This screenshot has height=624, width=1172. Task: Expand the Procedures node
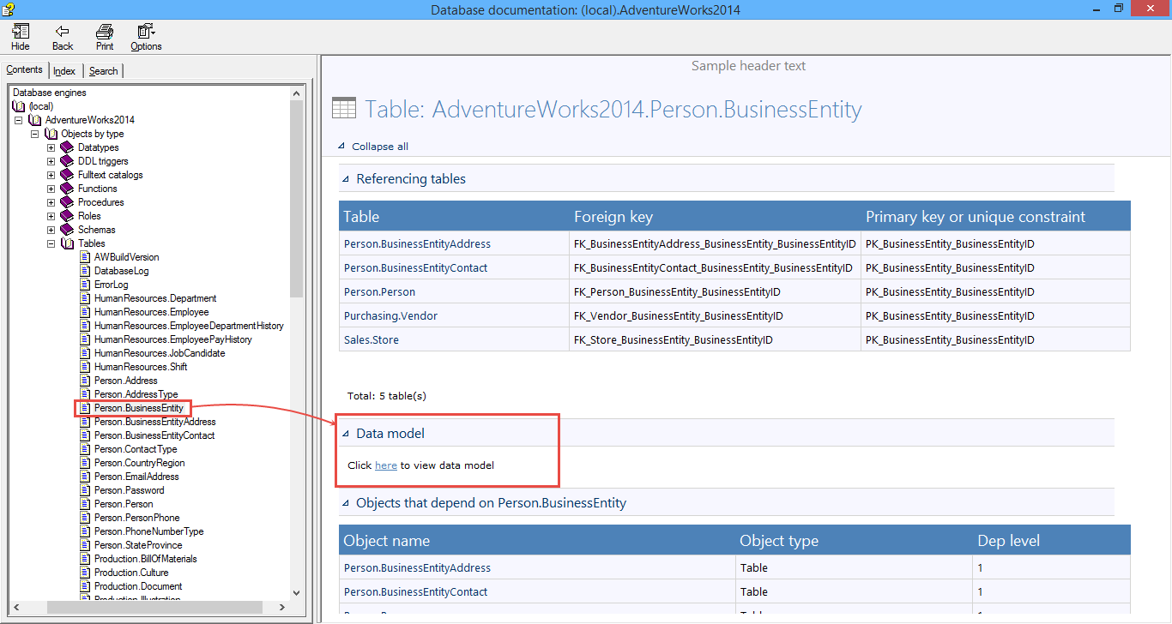51,202
